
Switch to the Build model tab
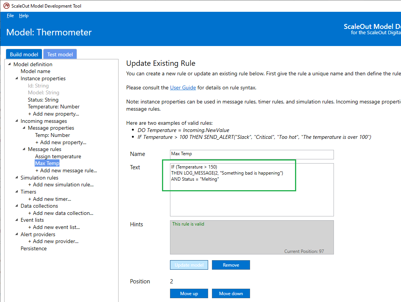(24, 54)
